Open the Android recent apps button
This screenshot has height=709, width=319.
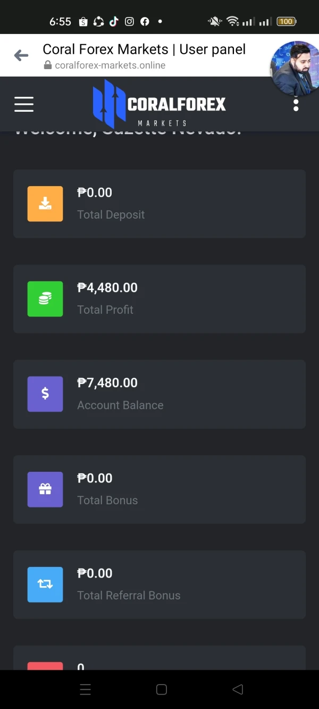point(86,690)
